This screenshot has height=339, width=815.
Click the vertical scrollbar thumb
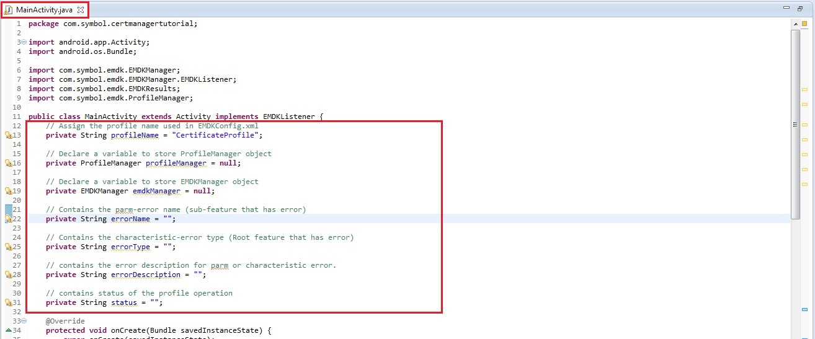(x=795, y=124)
